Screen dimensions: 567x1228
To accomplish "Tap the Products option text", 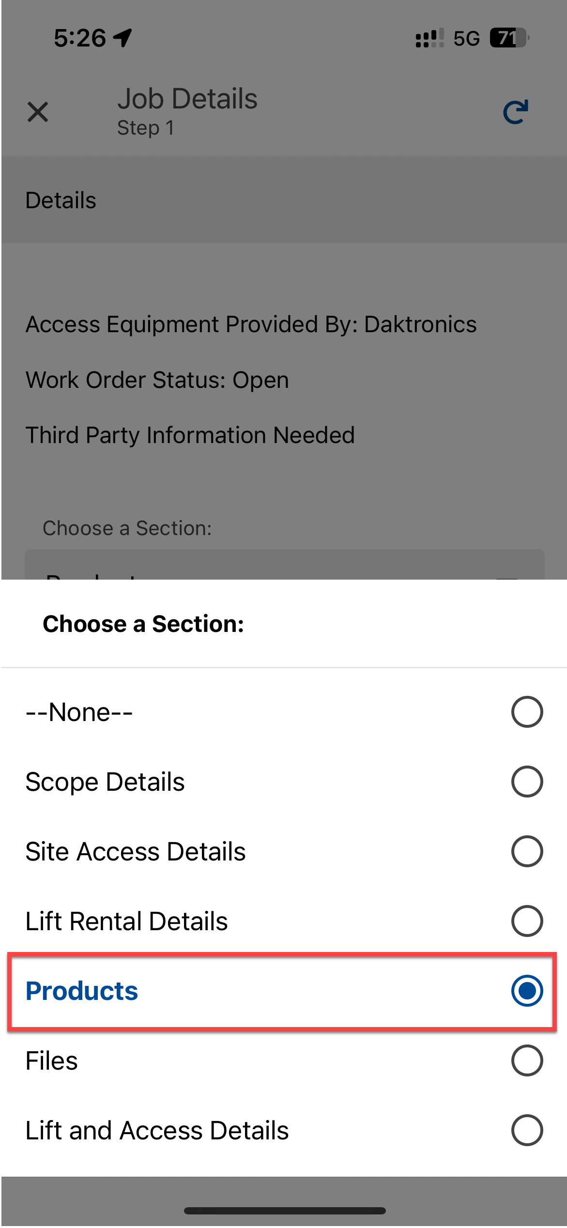I will click(x=82, y=991).
